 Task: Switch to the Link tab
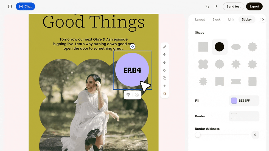[231, 19]
